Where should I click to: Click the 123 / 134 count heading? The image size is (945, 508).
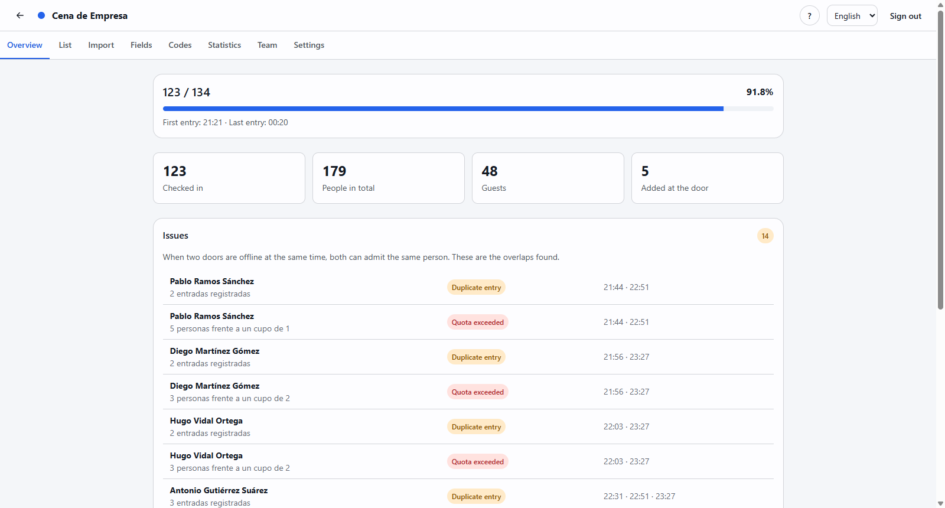(186, 92)
